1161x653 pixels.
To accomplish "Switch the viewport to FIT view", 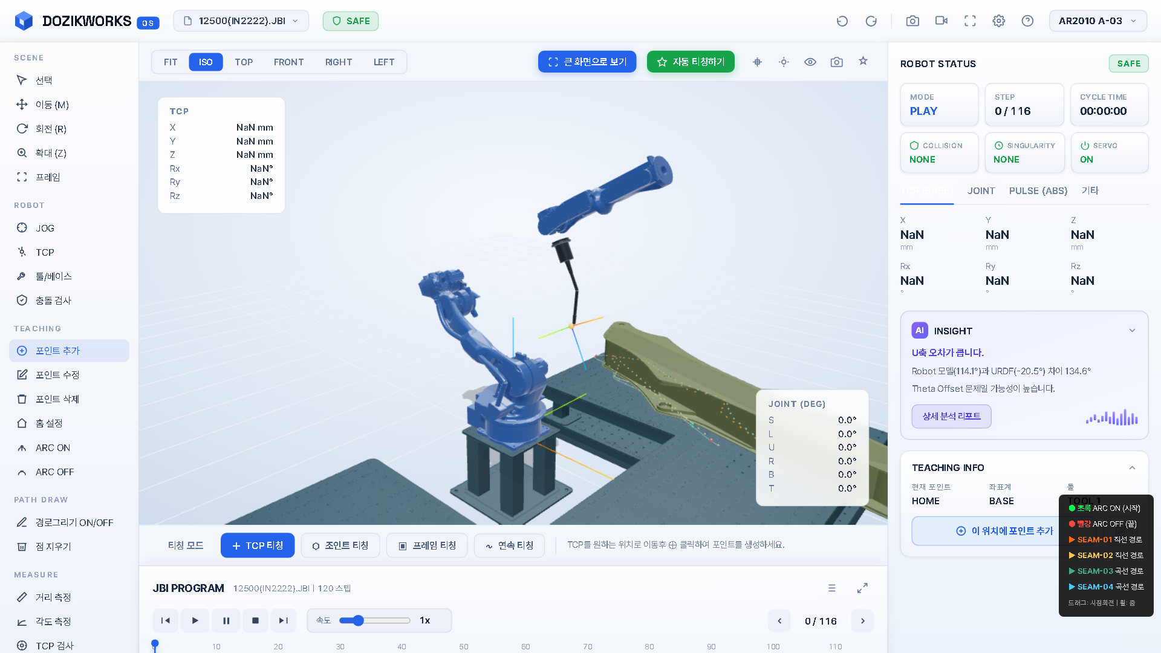I will [x=171, y=62].
